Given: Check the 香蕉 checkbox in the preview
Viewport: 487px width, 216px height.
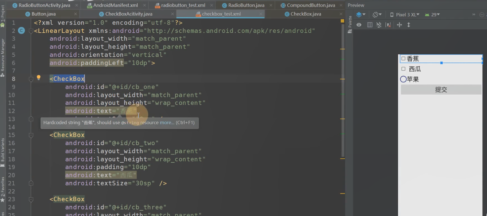Looking at the screenshot, I should coord(403,59).
